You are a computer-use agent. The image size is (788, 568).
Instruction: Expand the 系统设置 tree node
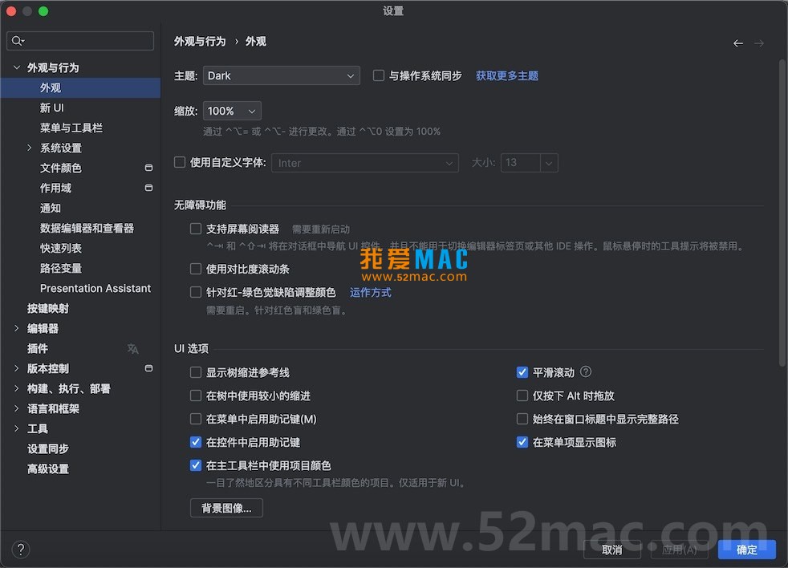point(29,148)
